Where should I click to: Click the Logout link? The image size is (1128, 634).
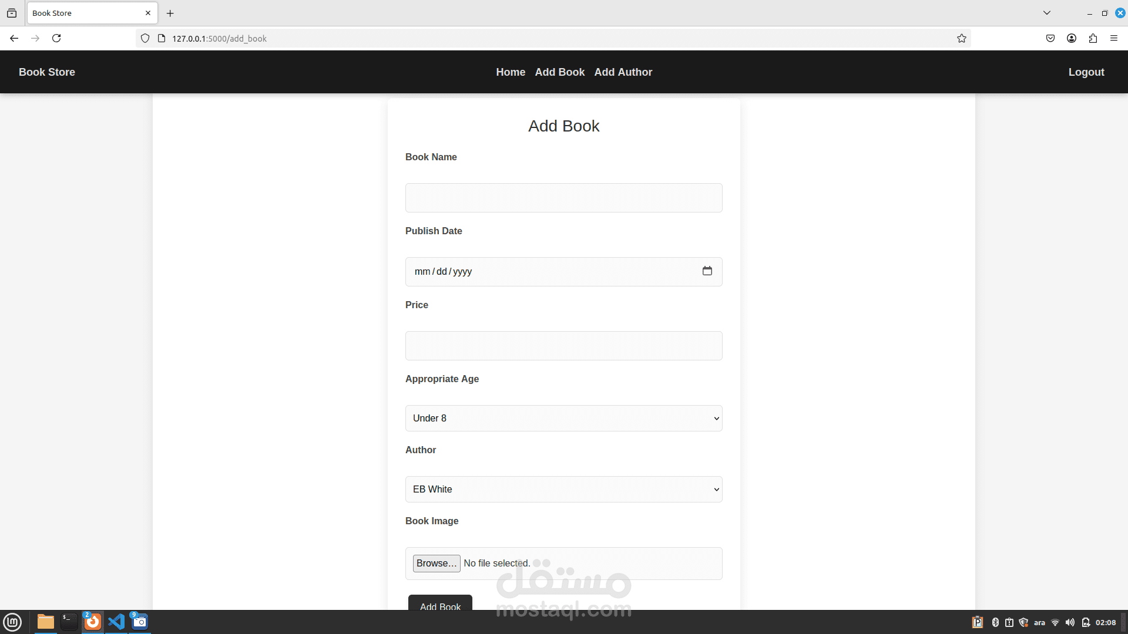[x=1086, y=72]
